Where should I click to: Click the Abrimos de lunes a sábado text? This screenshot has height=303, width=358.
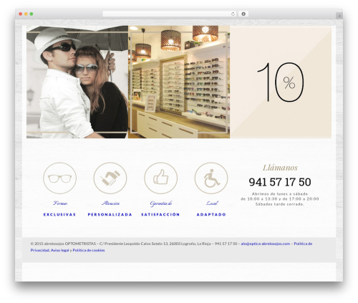point(280,194)
